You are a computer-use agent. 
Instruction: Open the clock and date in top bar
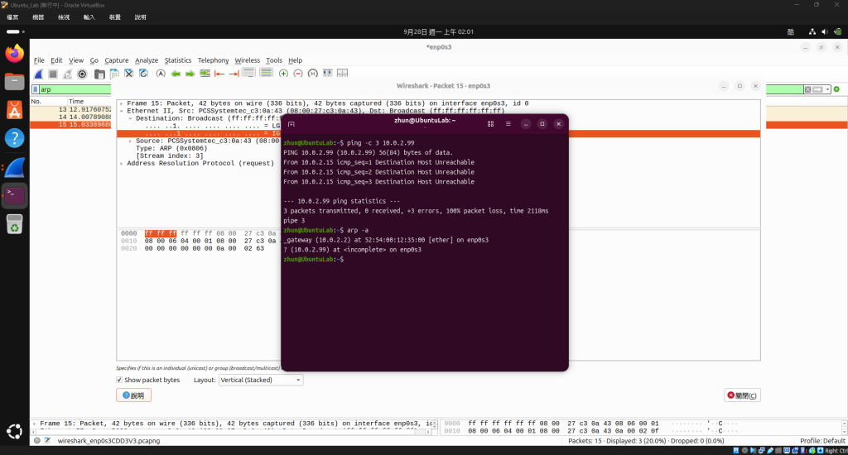tap(439, 32)
